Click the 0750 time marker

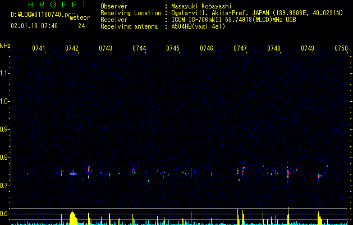click(x=341, y=48)
